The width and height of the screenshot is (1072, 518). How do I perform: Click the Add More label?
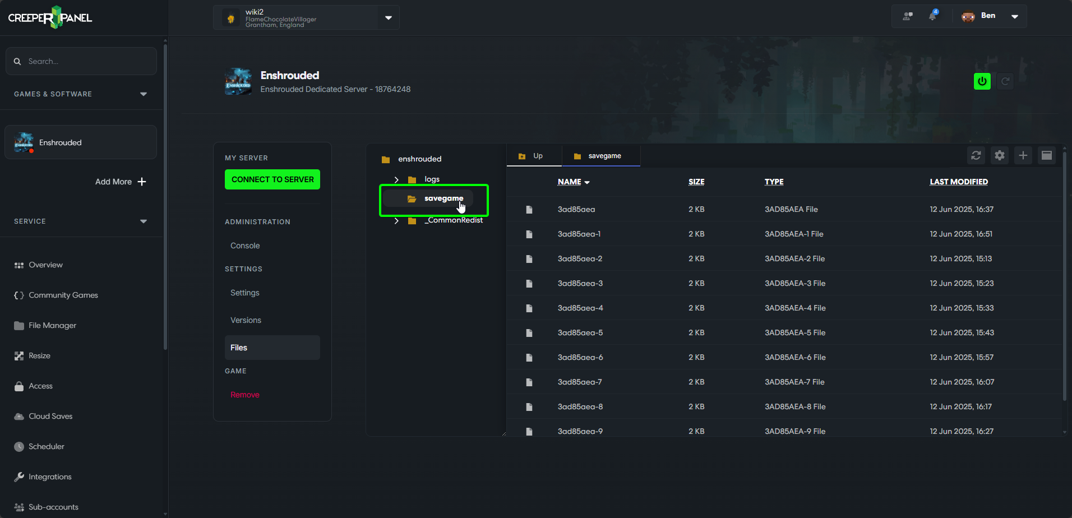click(x=113, y=182)
